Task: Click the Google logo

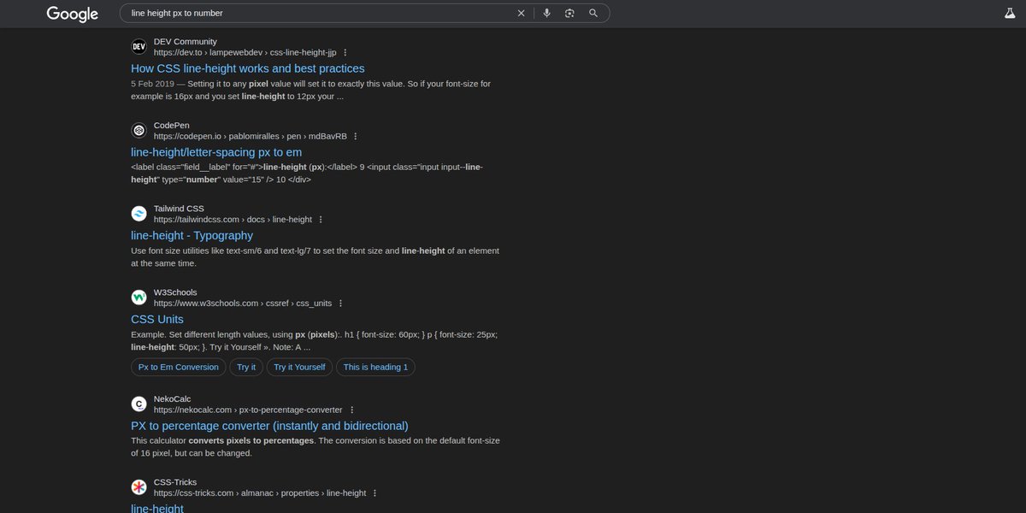Action: coord(72,14)
